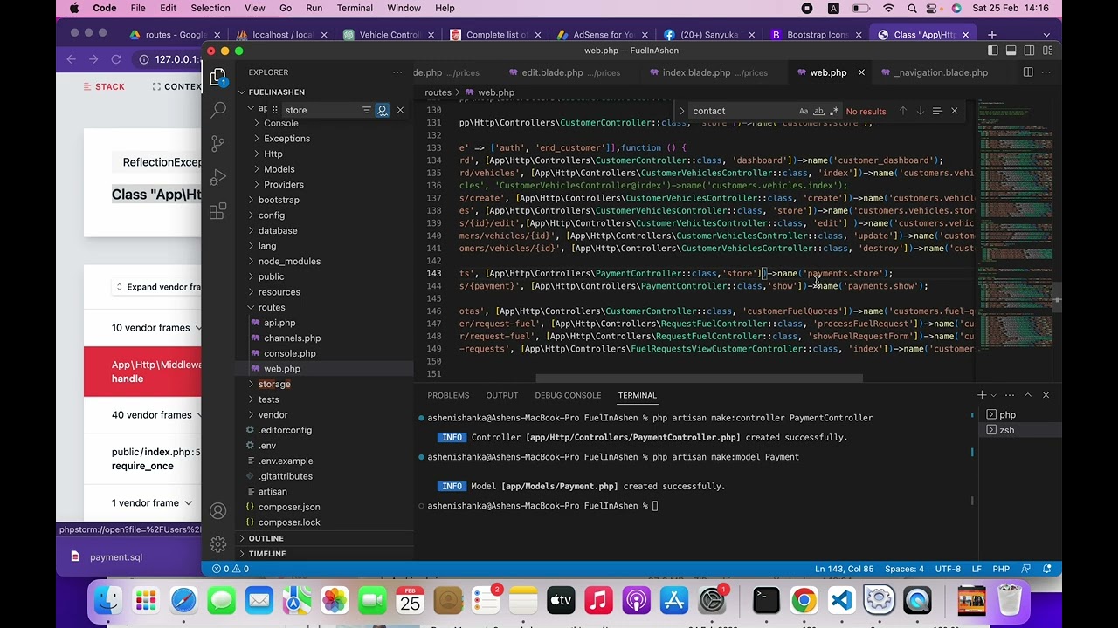Toggle the Explorer tree filter mode

point(366,110)
